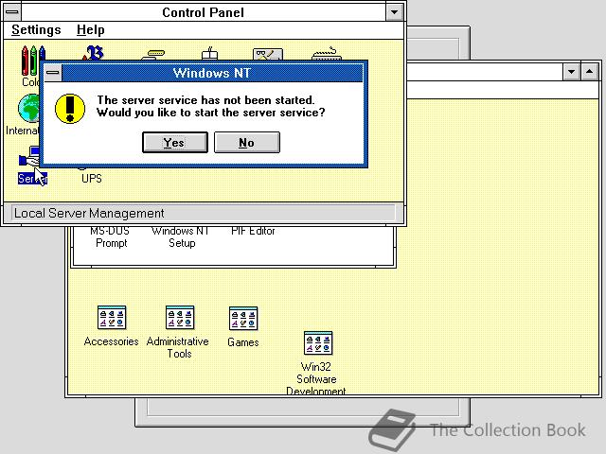Minimize the Program Manager window
The height and width of the screenshot is (454, 606).
(571, 72)
